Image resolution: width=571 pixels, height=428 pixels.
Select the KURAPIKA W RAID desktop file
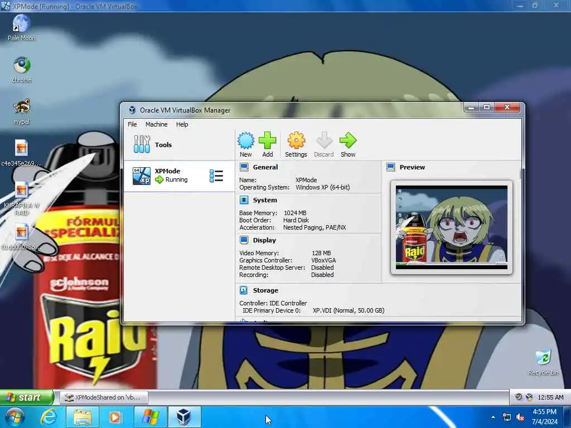click(x=22, y=198)
